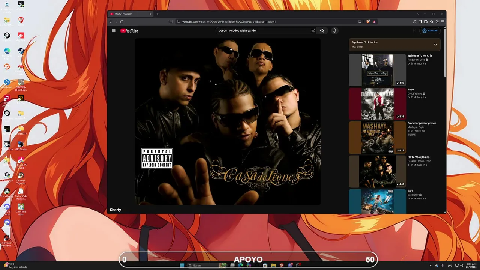
Task: Select the UNIVERSITY desktop folder
Action: pyautogui.click(x=21, y=130)
